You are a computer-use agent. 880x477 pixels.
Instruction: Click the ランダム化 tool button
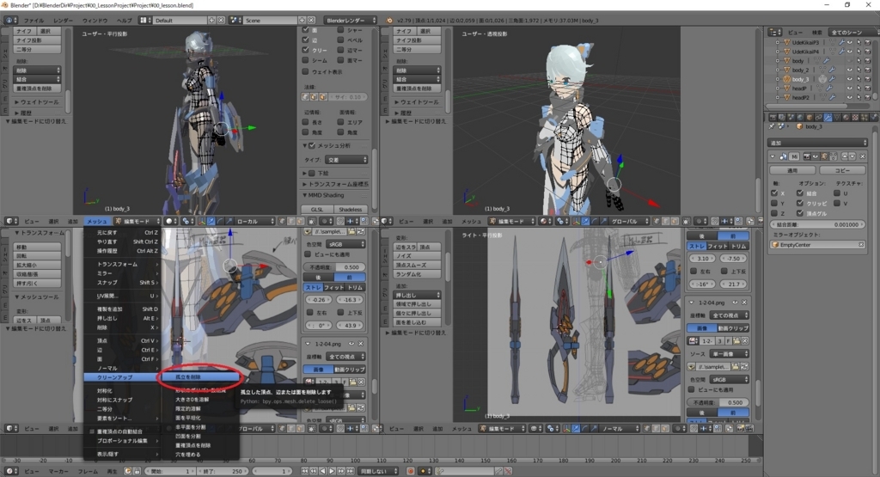point(417,274)
